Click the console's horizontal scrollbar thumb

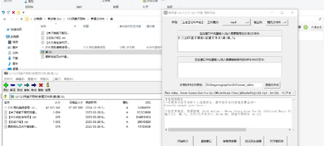(207, 130)
